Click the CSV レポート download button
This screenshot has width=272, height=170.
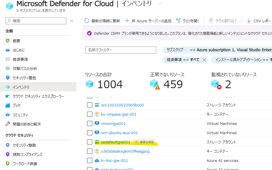(x=259, y=21)
